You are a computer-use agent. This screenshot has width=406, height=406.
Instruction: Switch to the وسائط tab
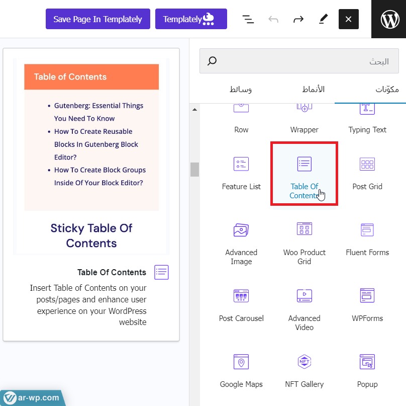pos(241,90)
